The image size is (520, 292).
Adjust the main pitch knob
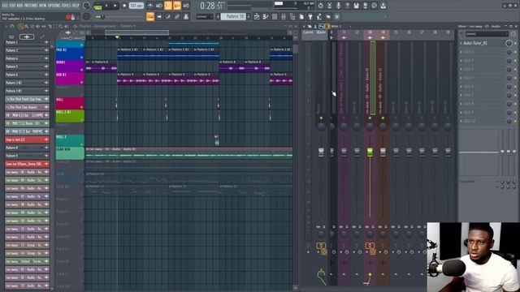click(x=86, y=16)
